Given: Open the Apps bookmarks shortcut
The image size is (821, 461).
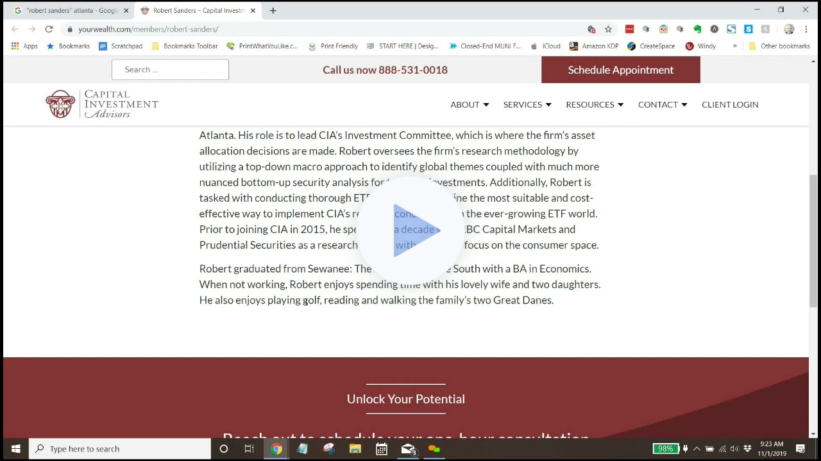Looking at the screenshot, I should click(24, 46).
